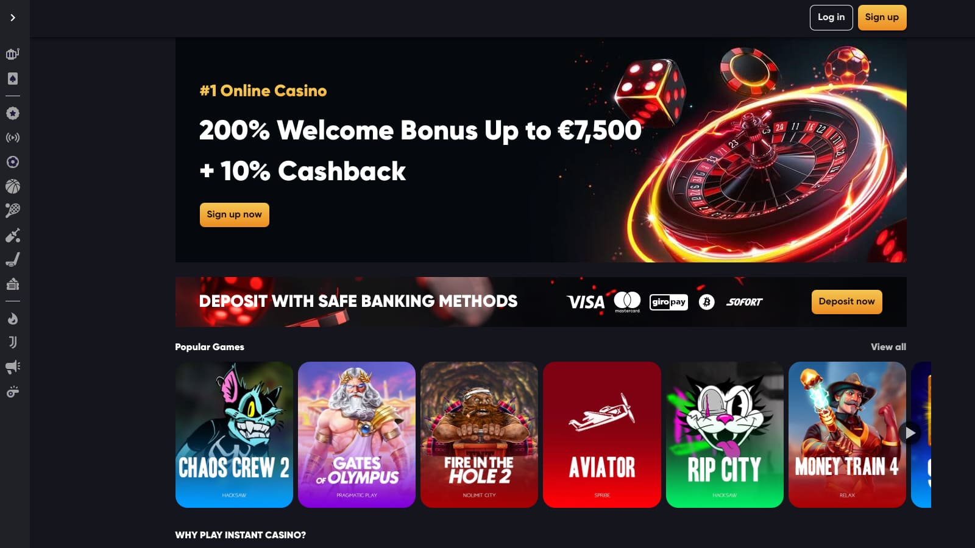The height and width of the screenshot is (548, 975).
Task: Advance the games carousel with next arrow
Action: tap(910, 433)
